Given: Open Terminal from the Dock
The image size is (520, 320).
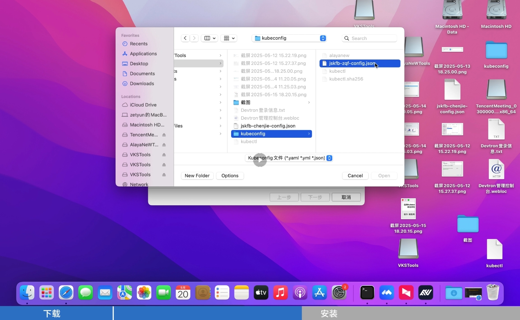Looking at the screenshot, I should (367, 293).
